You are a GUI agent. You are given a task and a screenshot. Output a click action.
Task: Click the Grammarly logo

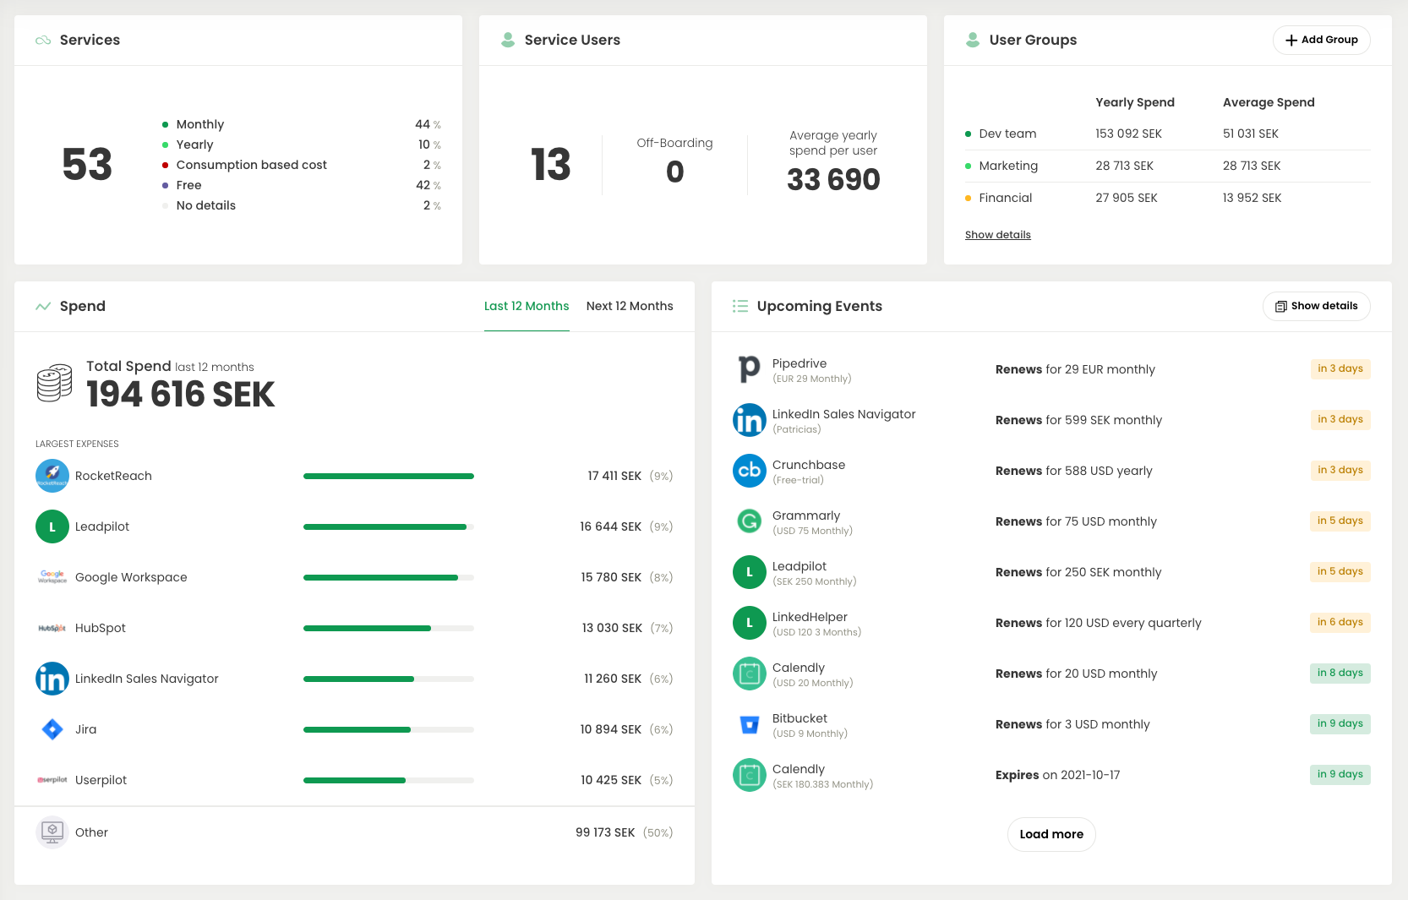[750, 521]
